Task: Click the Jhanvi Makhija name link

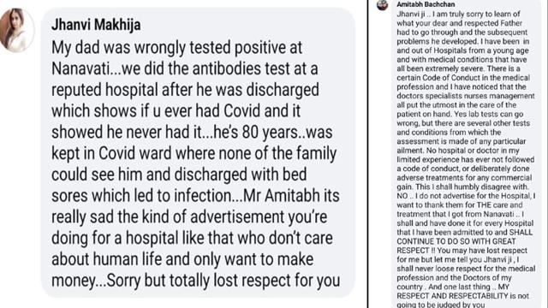Action: click(96, 25)
